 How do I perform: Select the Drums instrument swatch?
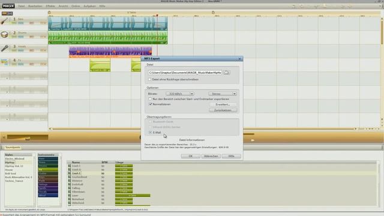point(48,166)
